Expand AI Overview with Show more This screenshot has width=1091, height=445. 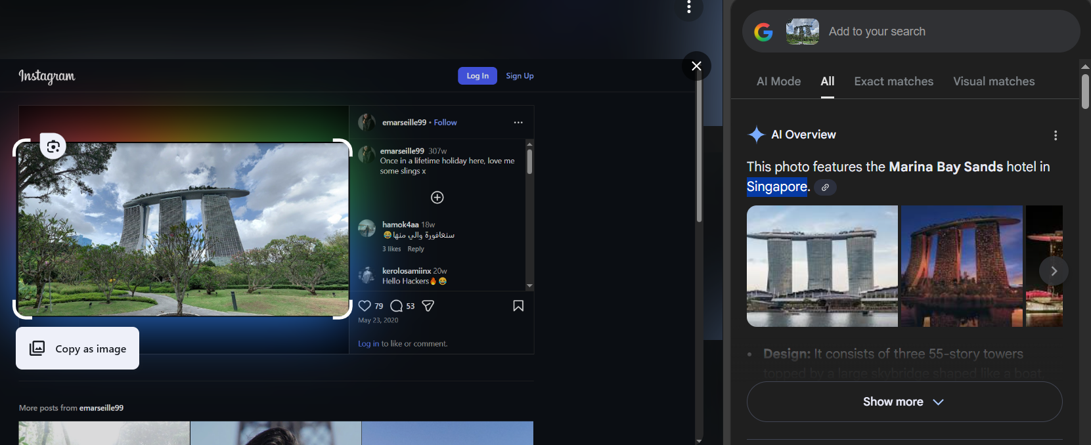904,402
